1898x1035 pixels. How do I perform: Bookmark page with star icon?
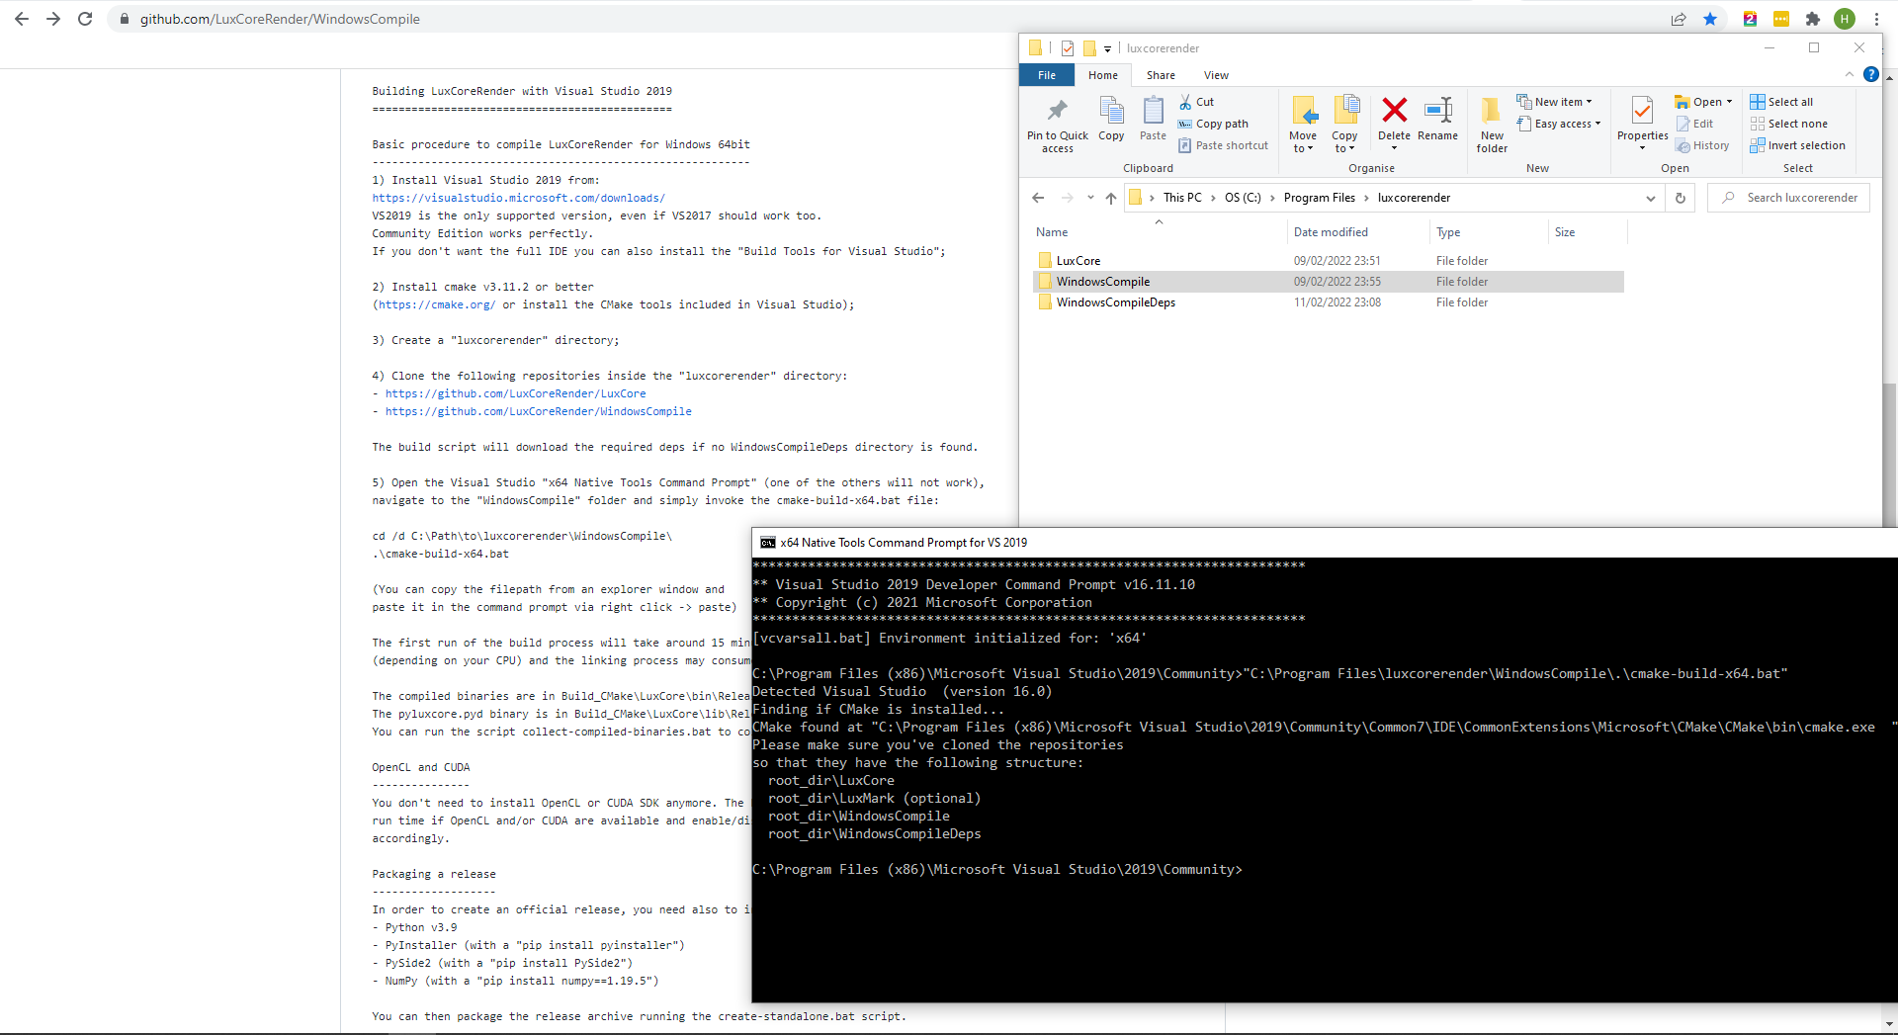[x=1710, y=19]
